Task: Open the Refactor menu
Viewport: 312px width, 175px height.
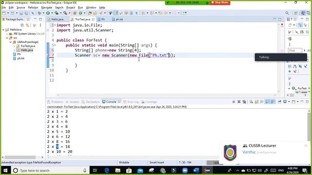Action: pos(33,8)
